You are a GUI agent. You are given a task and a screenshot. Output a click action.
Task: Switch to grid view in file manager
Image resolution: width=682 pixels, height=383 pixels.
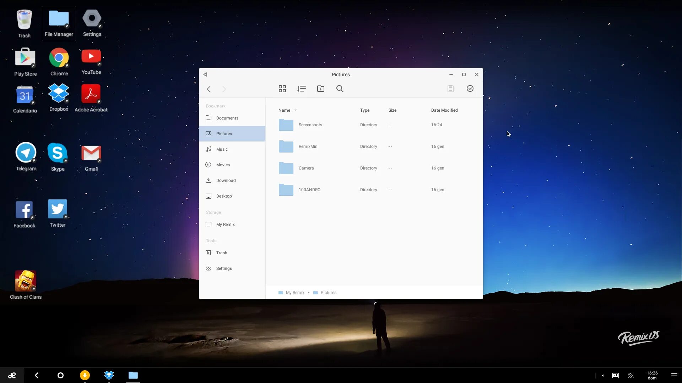(282, 89)
